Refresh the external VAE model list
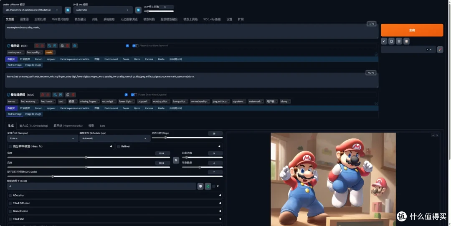Image resolution: width=451 pixels, height=226 pixels. point(138,10)
